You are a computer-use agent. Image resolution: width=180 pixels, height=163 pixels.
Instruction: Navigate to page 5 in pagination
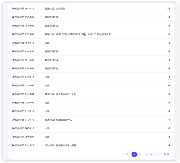tap(158, 154)
